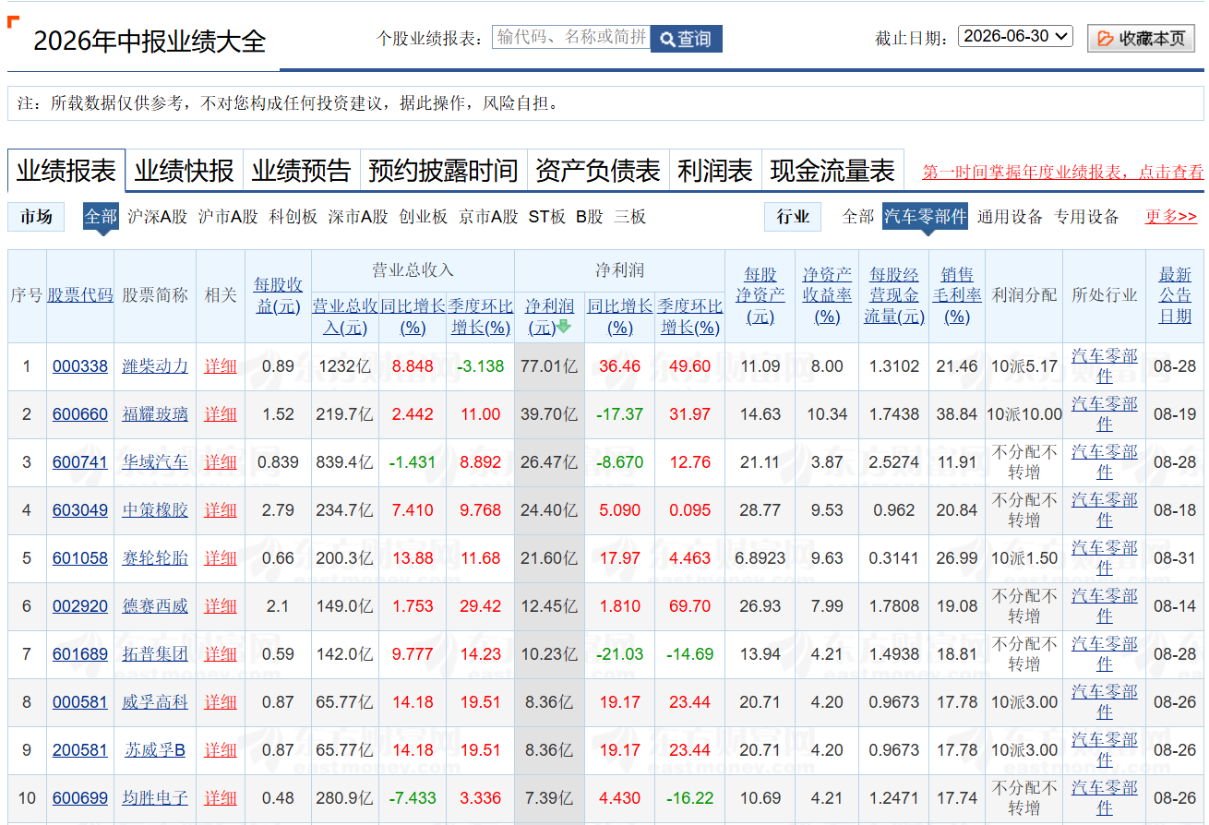Filter market by 创业板
This screenshot has width=1209, height=825.
click(x=423, y=217)
